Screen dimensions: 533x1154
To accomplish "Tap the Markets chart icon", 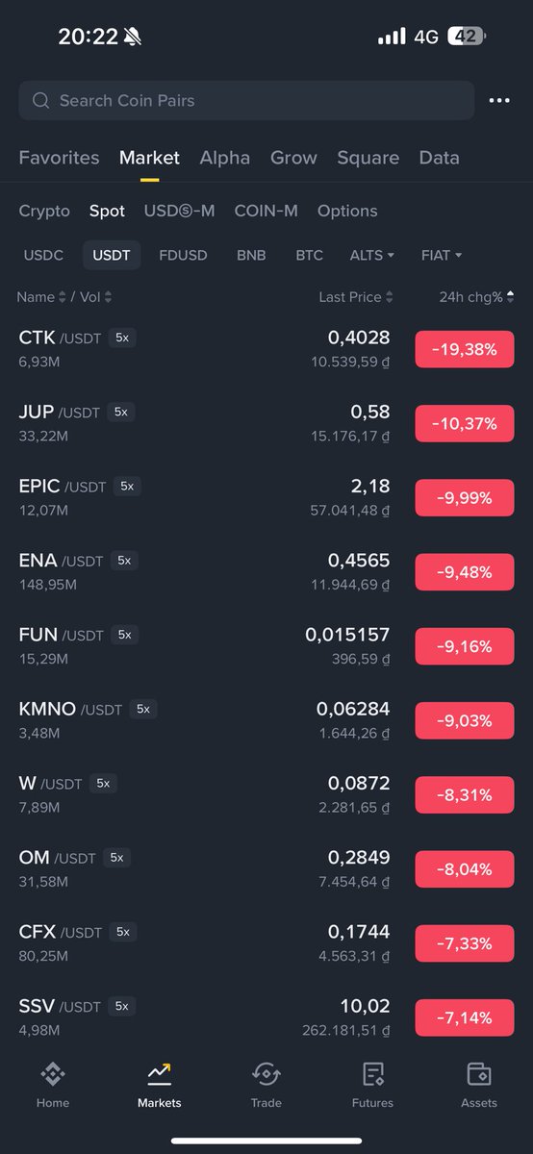I will point(159,1074).
